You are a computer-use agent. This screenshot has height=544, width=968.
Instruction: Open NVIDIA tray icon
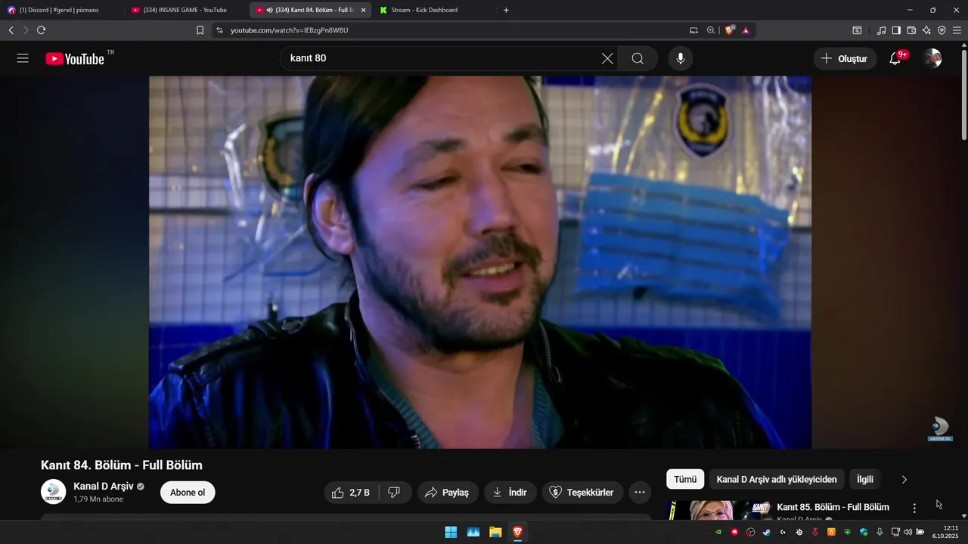coord(718,532)
